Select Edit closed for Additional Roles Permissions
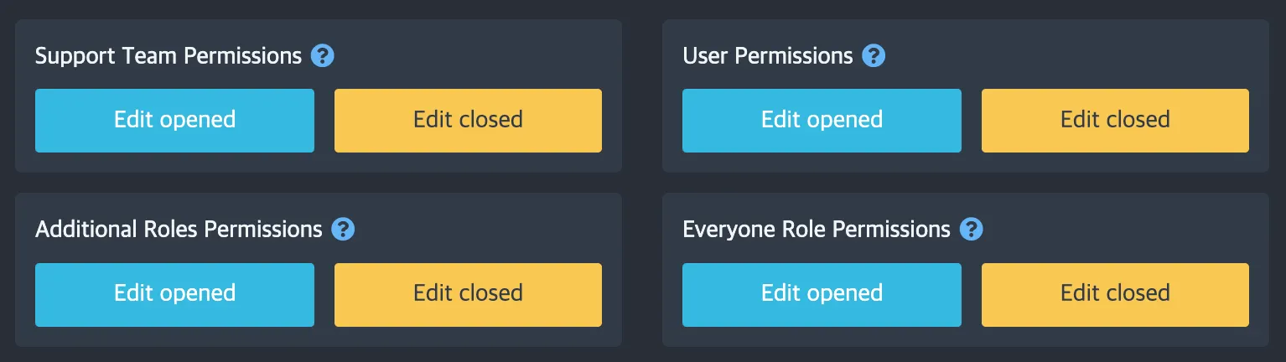Screen dimensions: 1286x362 [468, 295]
